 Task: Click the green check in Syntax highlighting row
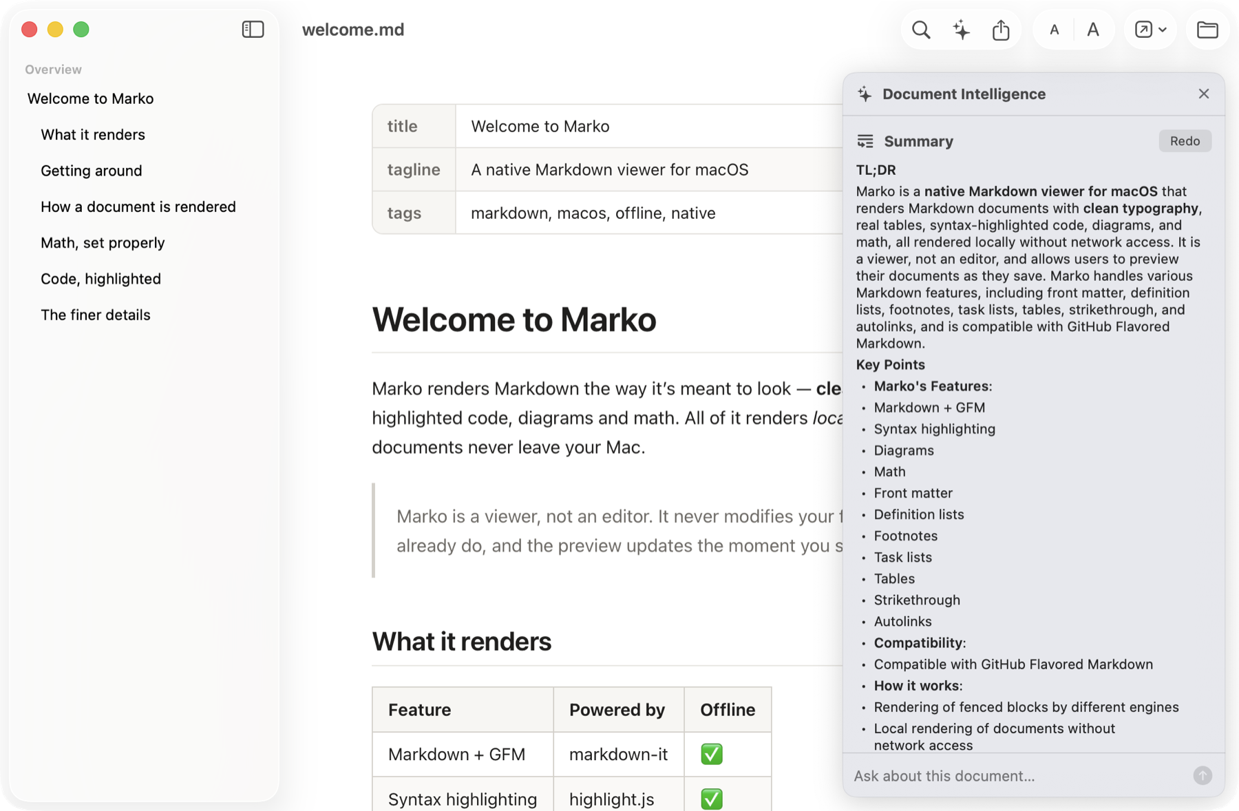(x=712, y=799)
